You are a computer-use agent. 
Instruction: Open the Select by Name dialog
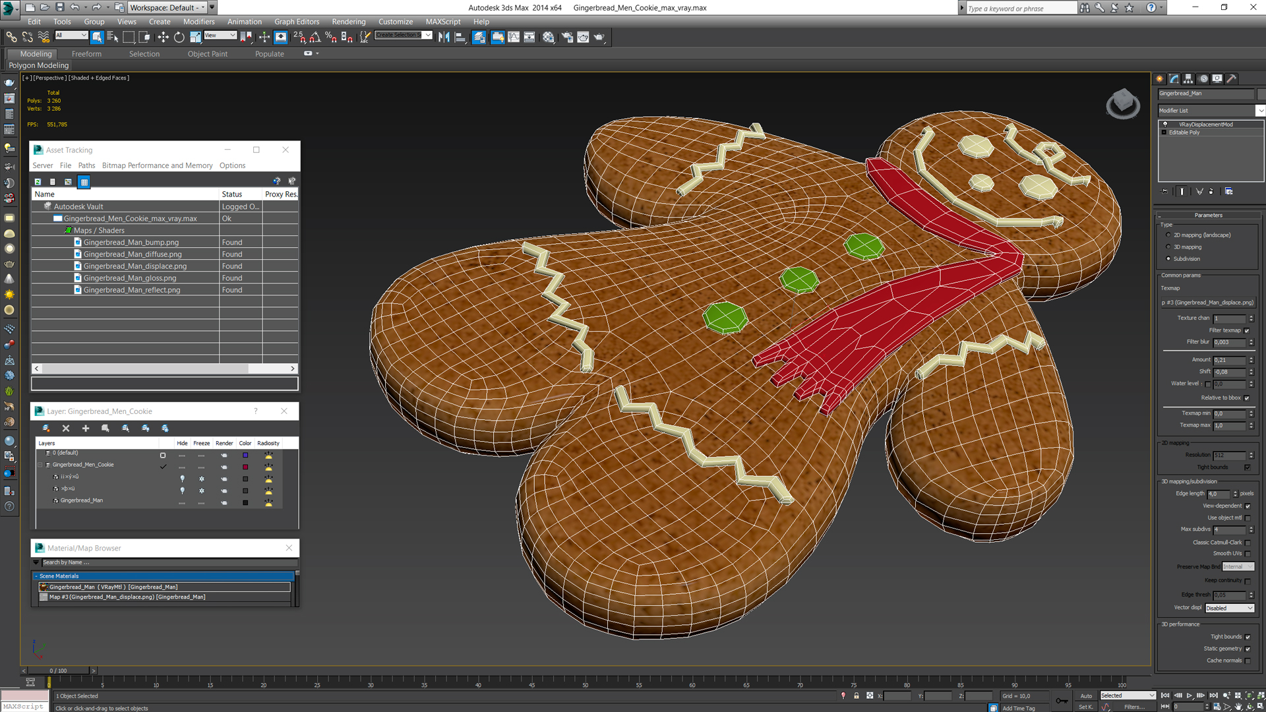(113, 37)
